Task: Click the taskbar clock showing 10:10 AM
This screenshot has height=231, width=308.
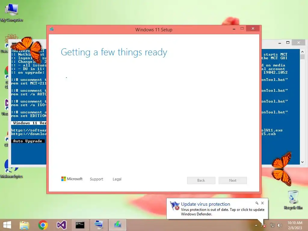Action: click(295, 225)
